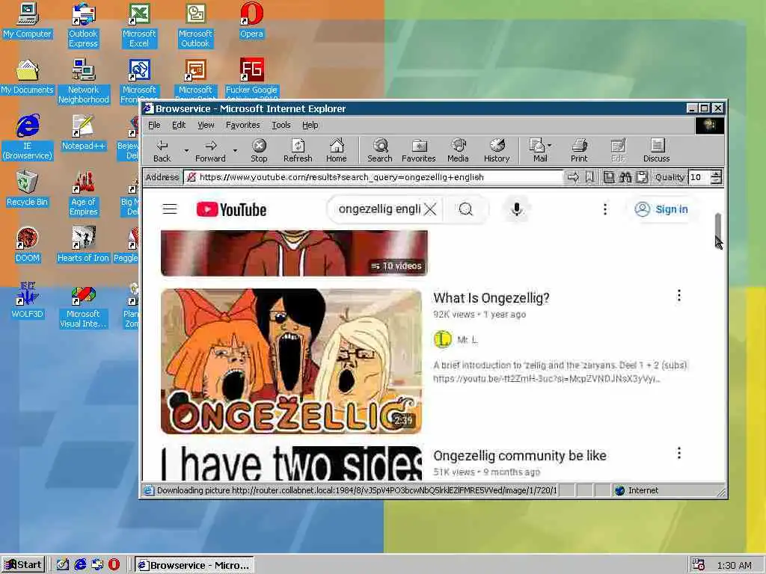Open the Favorites pane
Viewport: 766px width, 574px height.
419,150
